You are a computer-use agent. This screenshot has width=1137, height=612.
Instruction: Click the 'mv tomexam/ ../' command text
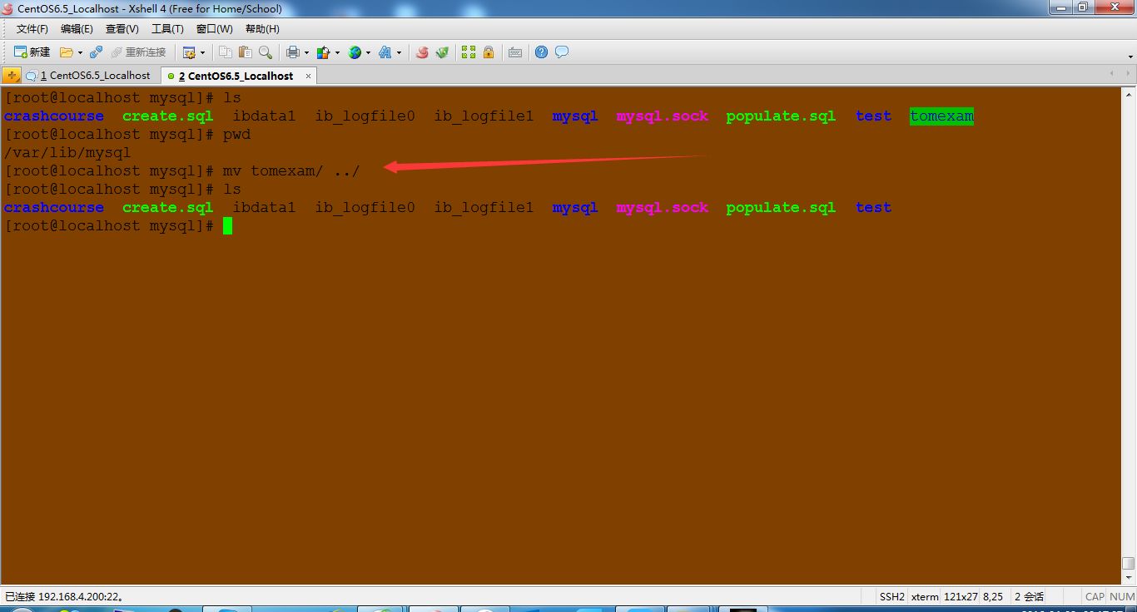[291, 171]
